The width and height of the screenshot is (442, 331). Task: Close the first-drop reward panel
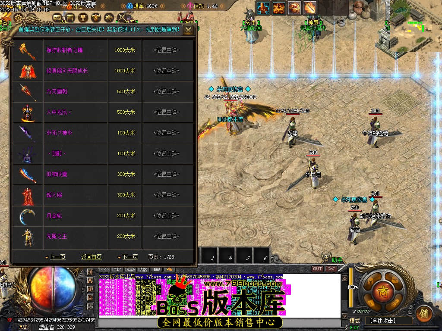click(188, 30)
